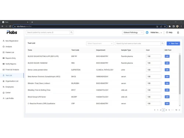
Task: Go to previous page of tests
Action: pos(155,110)
